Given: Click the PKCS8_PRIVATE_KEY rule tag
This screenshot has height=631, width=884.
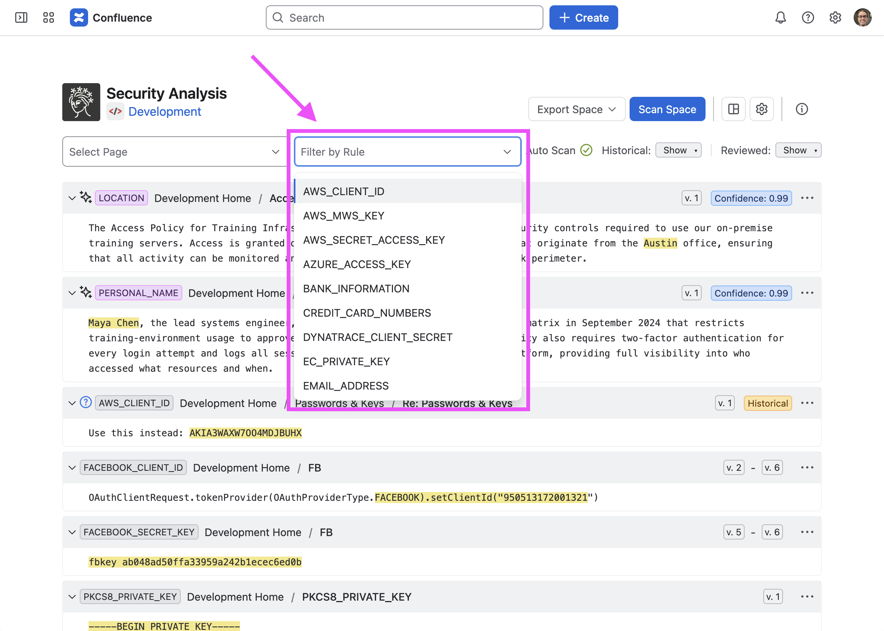Looking at the screenshot, I should click(130, 596).
